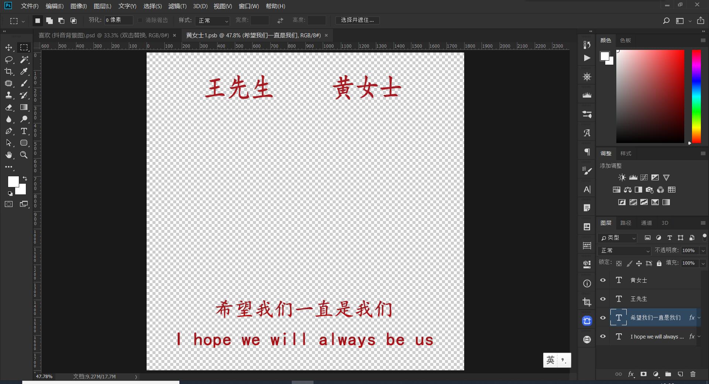
Task: Select the Move tool
Action: 9,48
